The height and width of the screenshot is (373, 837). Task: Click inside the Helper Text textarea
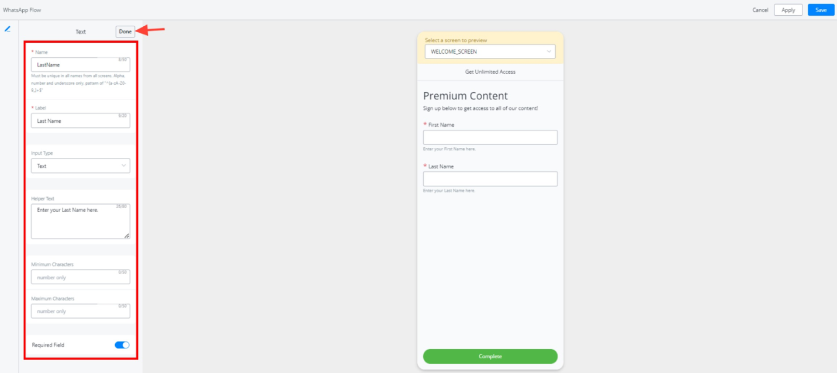point(81,222)
